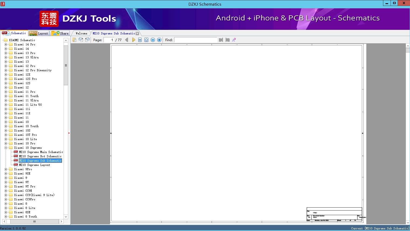Click Xiaomi 11i folder icon

[11, 109]
